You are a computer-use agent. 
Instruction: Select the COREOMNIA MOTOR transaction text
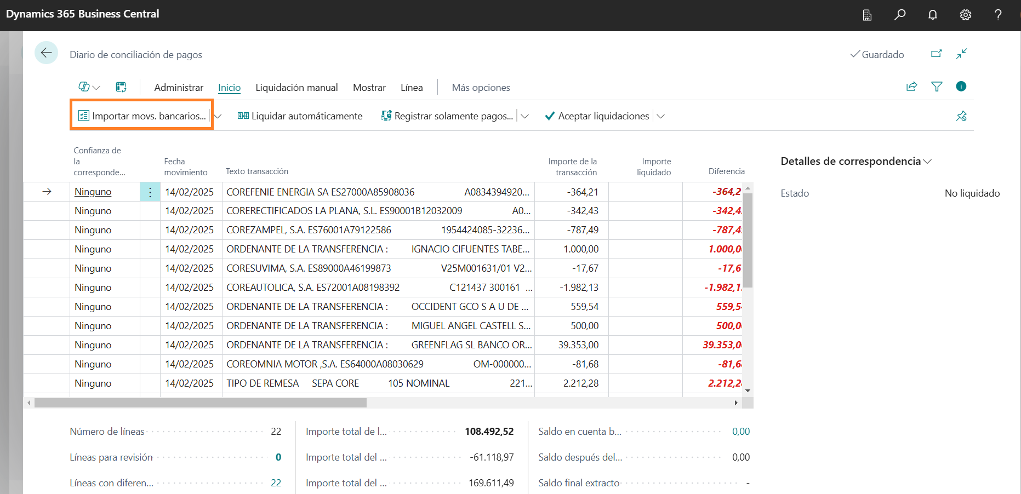pyautogui.click(x=378, y=364)
